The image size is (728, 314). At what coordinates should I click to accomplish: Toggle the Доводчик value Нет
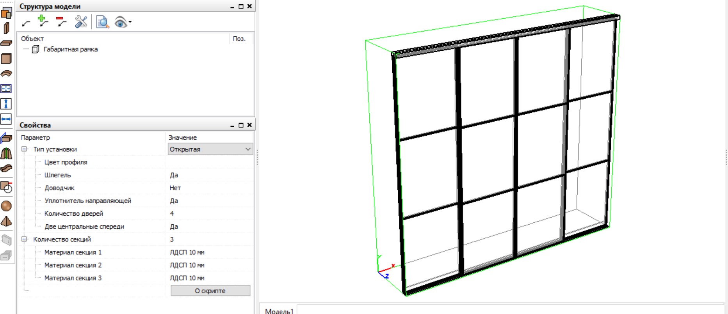pos(209,188)
